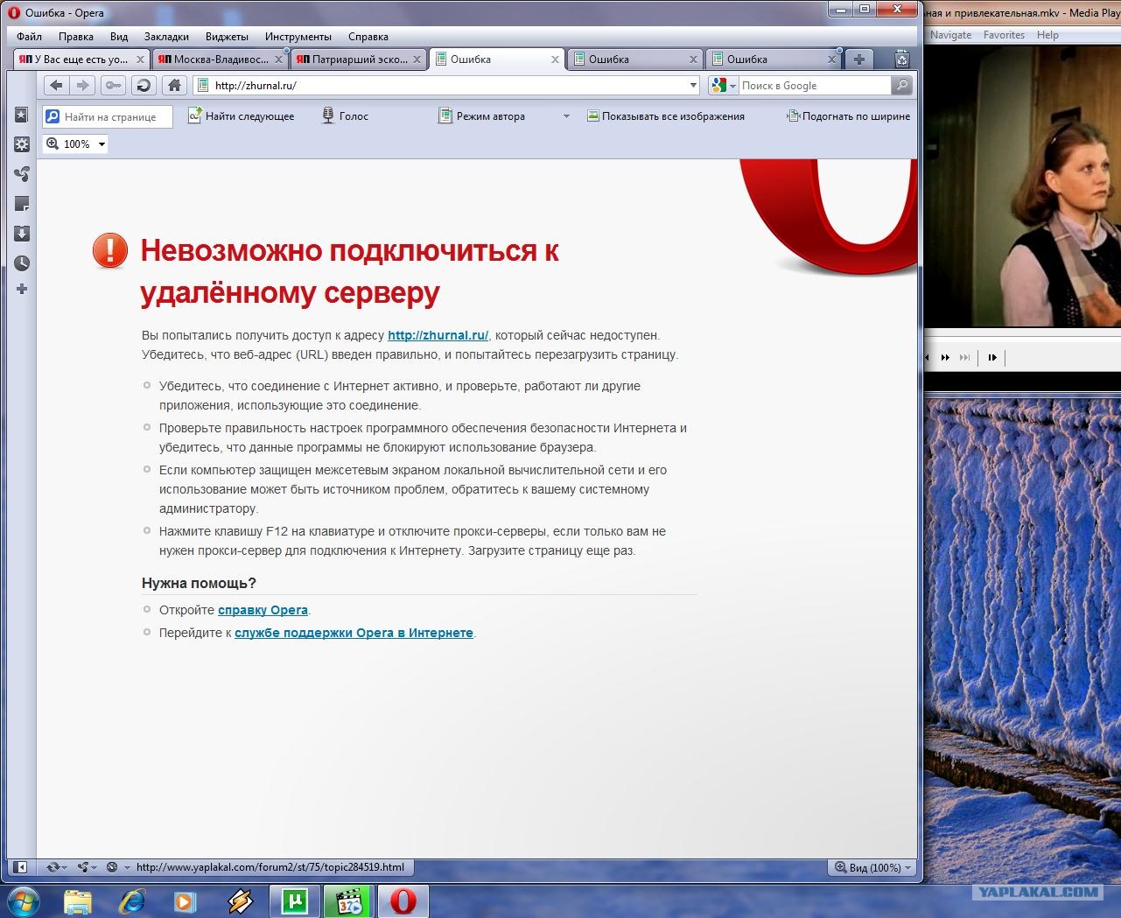1121x918 pixels.
Task: Open the closed tabs trash icon
Action: tap(902, 59)
